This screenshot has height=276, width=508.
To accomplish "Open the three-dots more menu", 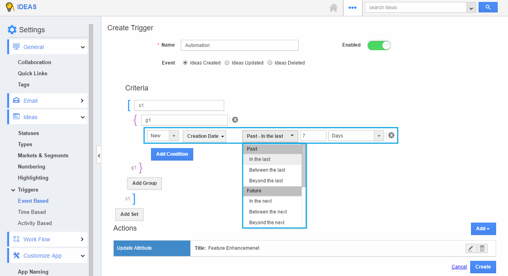I will (352, 8).
